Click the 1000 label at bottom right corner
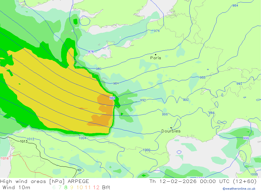261x191 pixels. coord(254,174)
